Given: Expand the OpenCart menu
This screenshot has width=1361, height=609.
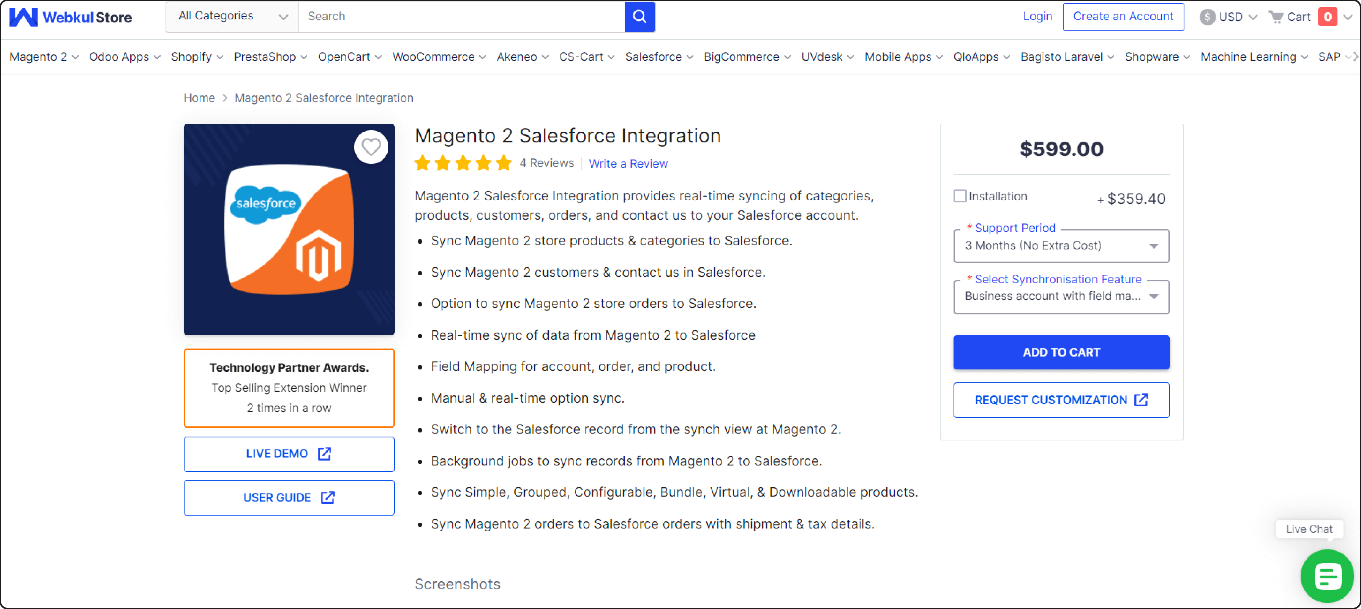Looking at the screenshot, I should pos(350,57).
